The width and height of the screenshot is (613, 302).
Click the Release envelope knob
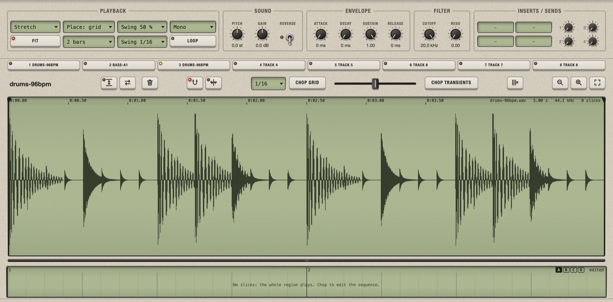pos(395,34)
